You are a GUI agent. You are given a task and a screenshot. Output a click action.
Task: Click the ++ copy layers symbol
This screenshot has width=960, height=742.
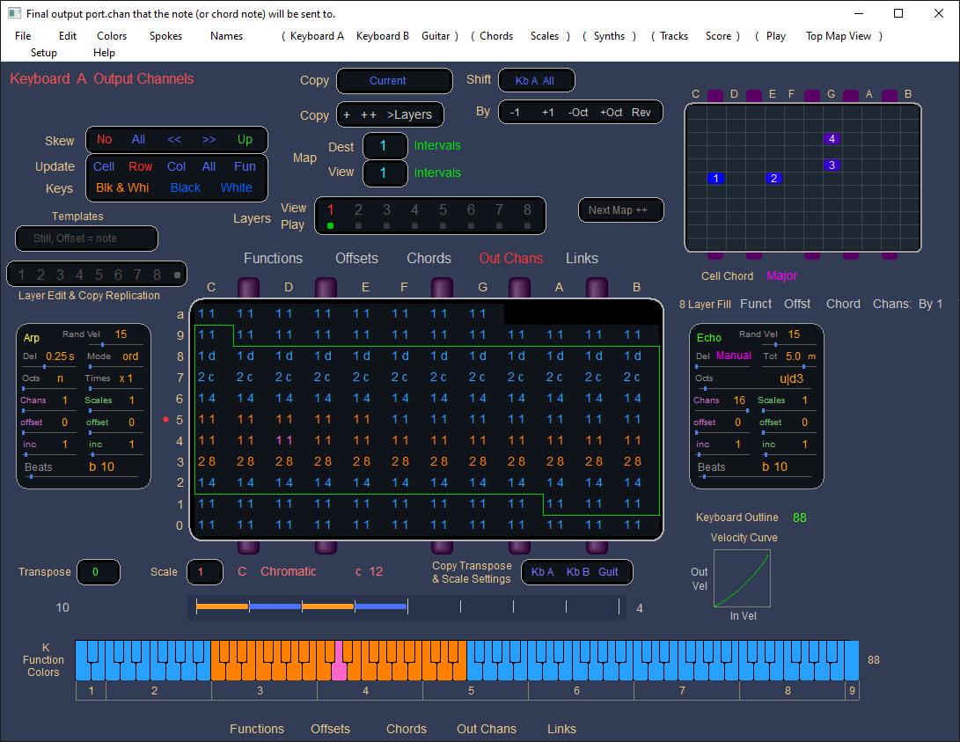tap(369, 115)
